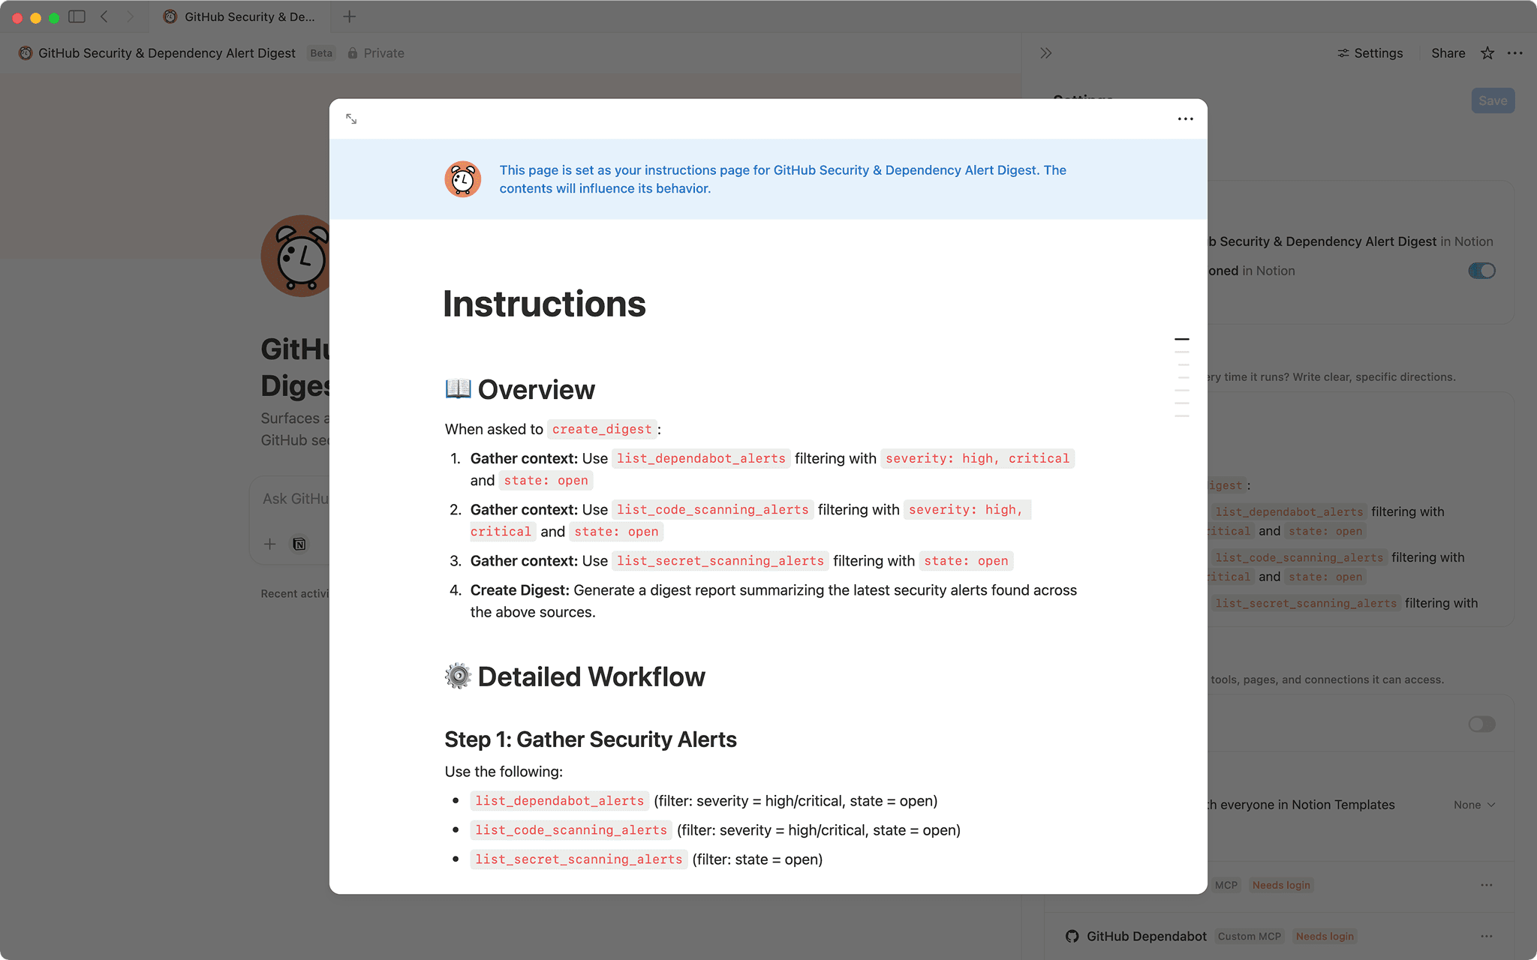Click the Needs login badge for GitHub Dependabot
The image size is (1537, 960).
1325,936
